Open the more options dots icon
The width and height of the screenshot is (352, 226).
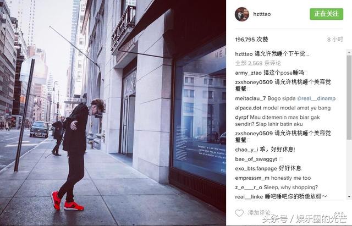(x=339, y=213)
